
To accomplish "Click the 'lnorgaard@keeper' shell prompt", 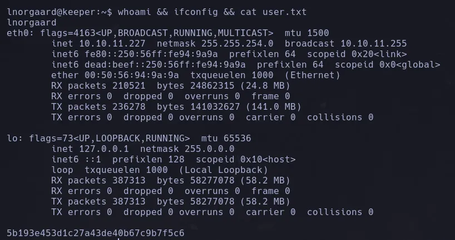I will [50, 12].
